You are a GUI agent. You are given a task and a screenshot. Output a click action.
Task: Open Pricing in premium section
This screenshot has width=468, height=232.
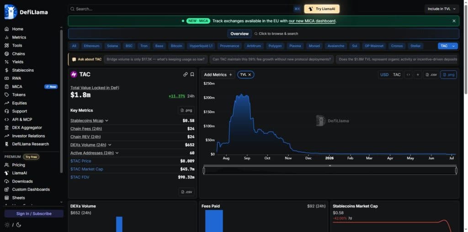18,165
